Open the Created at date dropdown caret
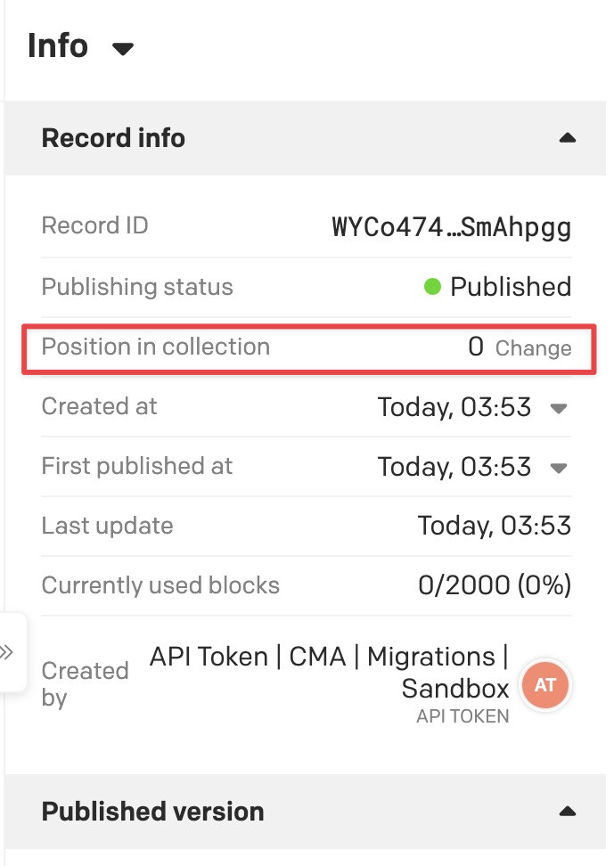The height and width of the screenshot is (866, 614). point(559,408)
